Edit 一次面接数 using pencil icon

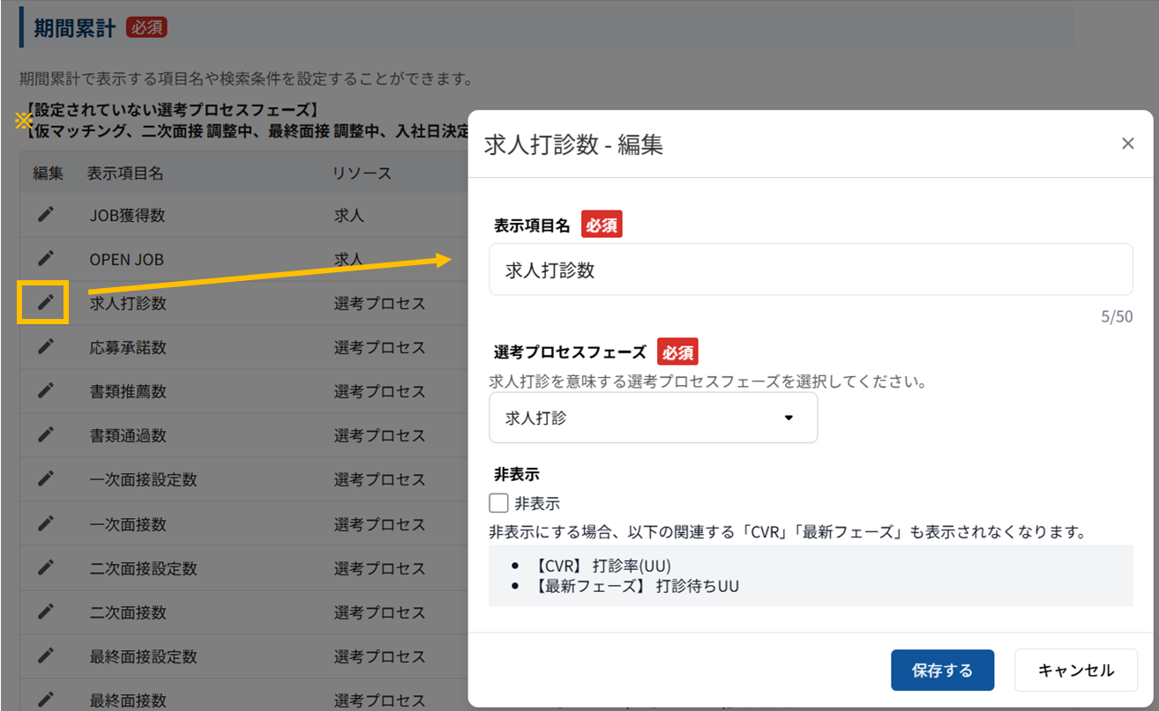pyautogui.click(x=46, y=523)
